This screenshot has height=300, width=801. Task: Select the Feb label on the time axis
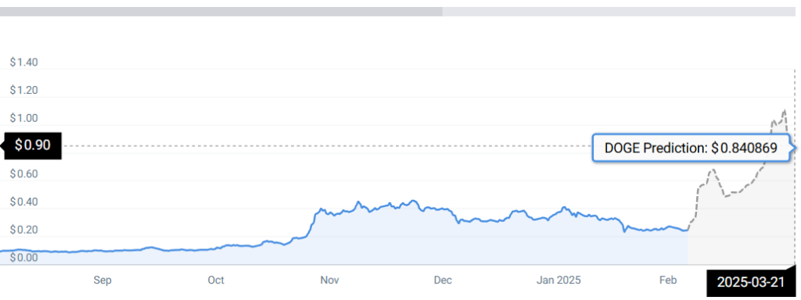tap(668, 280)
